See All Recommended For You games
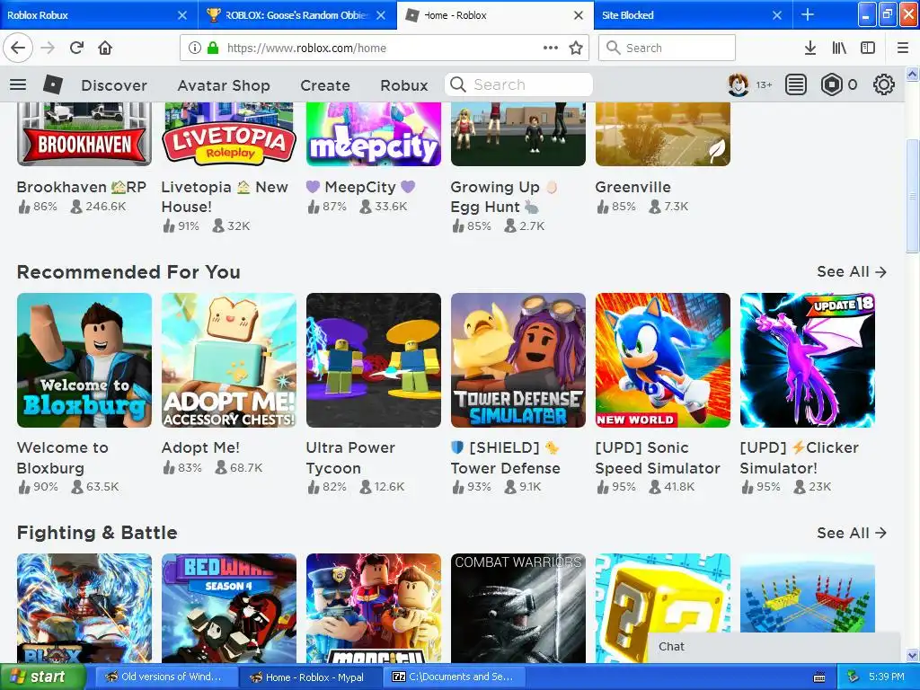 tap(852, 271)
